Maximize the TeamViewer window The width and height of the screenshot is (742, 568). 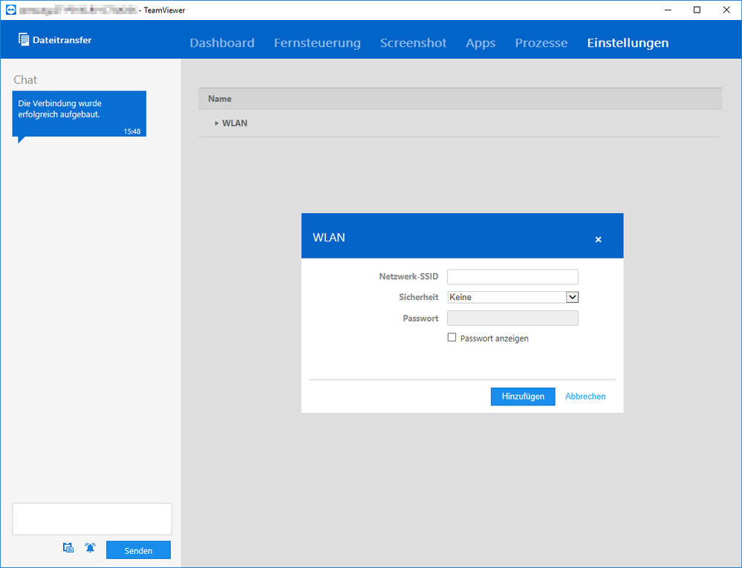click(x=697, y=10)
